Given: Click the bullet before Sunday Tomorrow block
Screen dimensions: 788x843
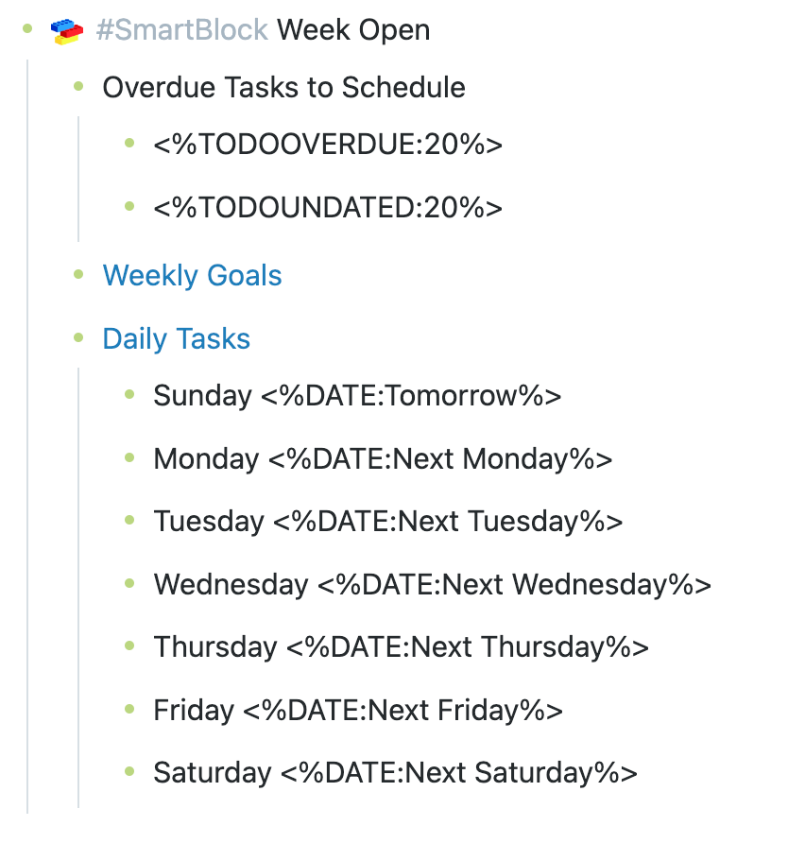Looking at the screenshot, I should tap(129, 395).
